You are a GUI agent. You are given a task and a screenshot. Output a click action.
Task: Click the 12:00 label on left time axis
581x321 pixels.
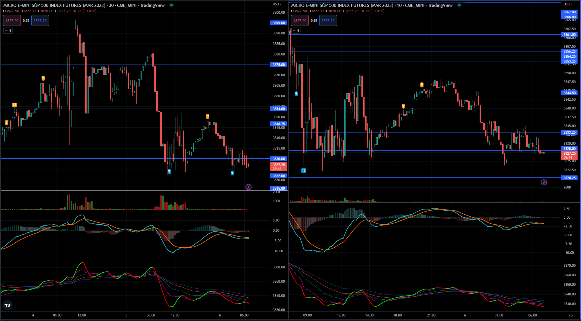point(82,315)
